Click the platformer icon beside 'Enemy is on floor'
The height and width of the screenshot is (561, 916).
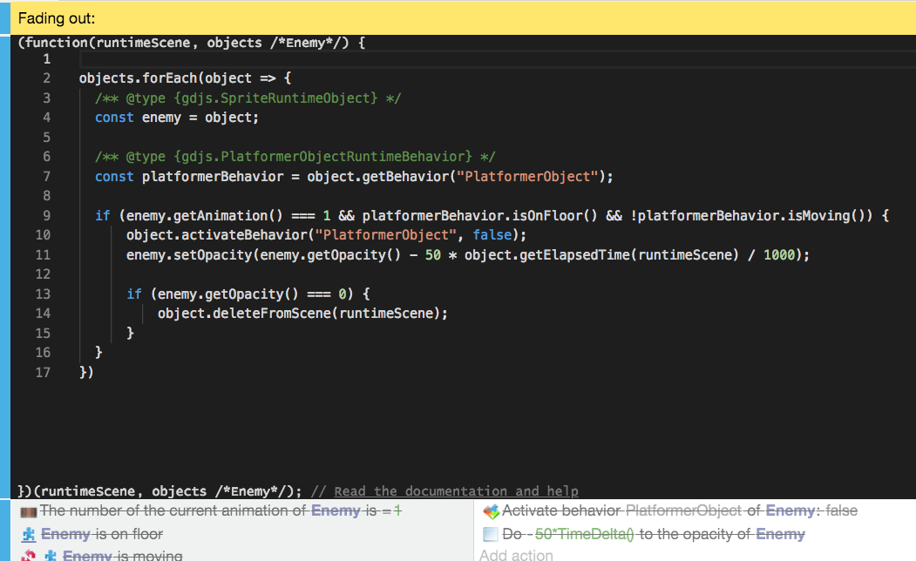(29, 534)
